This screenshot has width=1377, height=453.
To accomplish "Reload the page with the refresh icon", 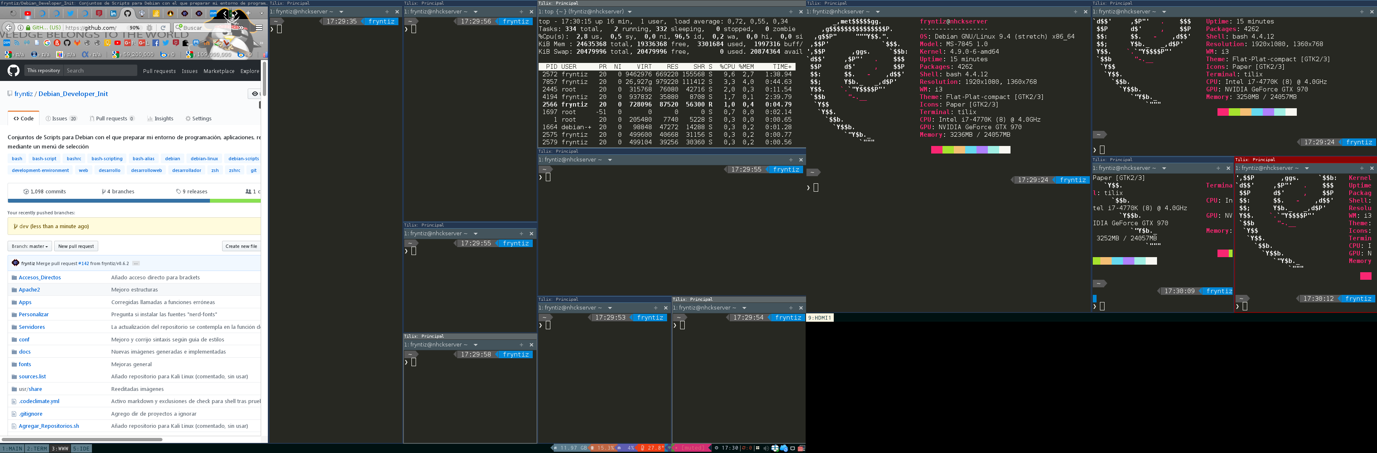I will (163, 27).
